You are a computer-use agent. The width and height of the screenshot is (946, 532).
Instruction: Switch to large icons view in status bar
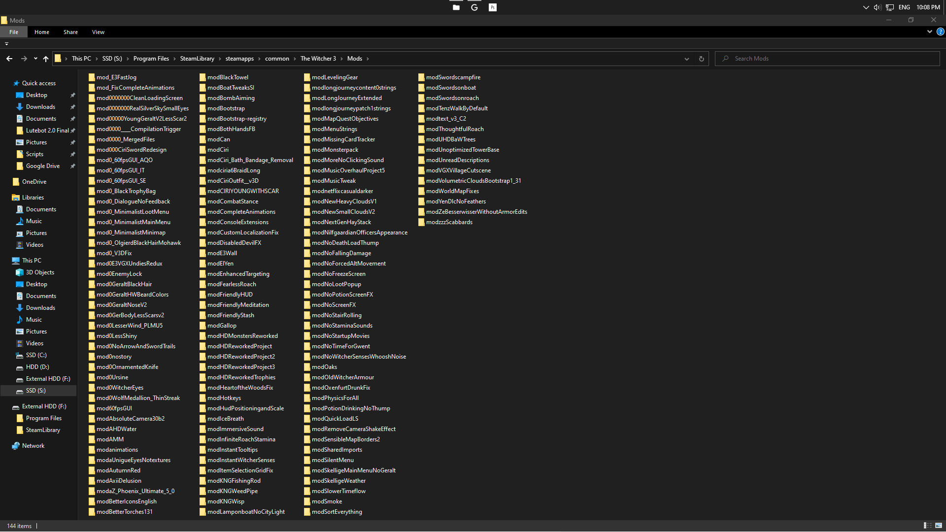[939, 526]
